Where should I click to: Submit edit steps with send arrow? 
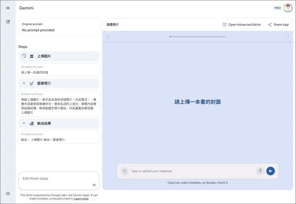click(94, 185)
